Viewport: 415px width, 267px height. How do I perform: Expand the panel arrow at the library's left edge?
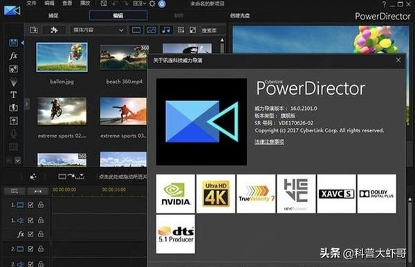coord(26,104)
